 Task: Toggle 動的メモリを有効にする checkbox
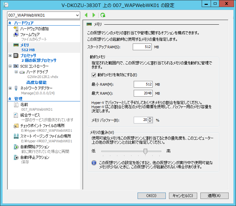[x=94, y=75]
